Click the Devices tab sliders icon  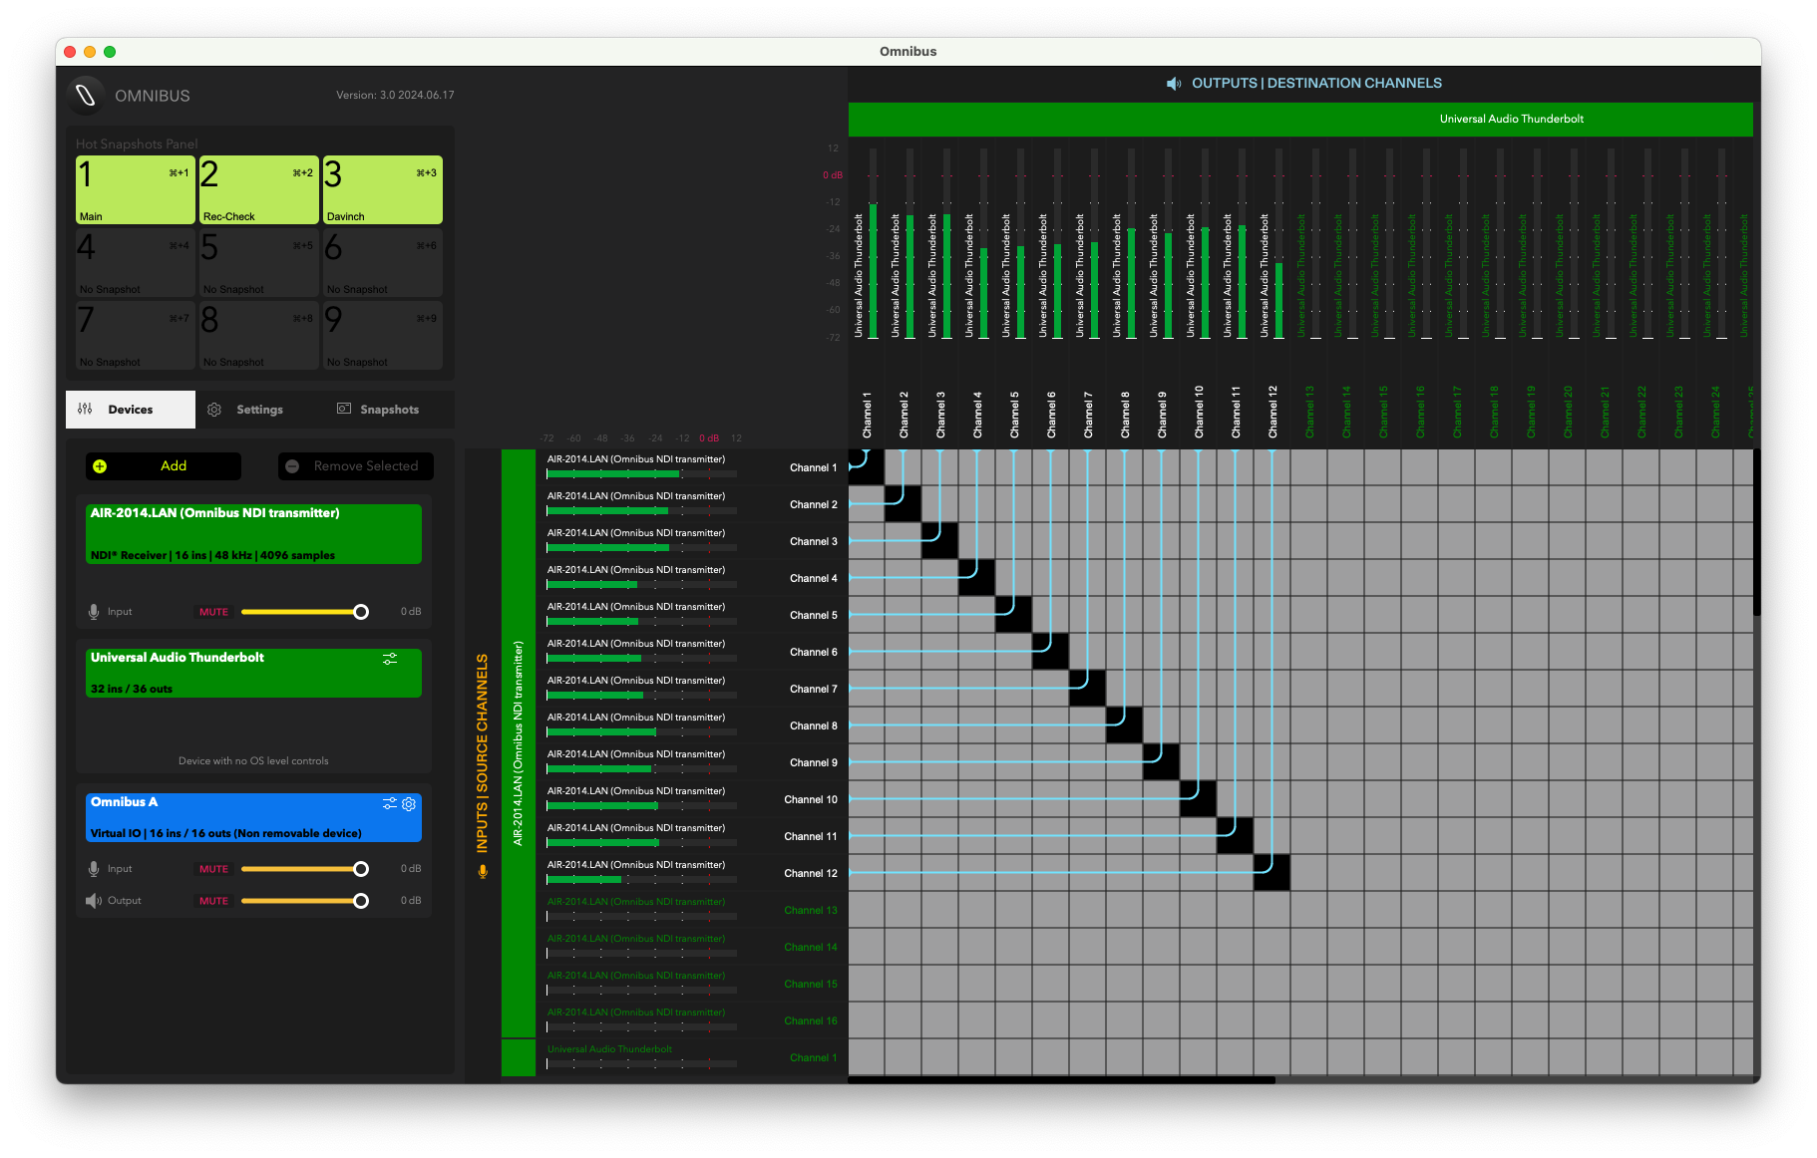pos(85,409)
